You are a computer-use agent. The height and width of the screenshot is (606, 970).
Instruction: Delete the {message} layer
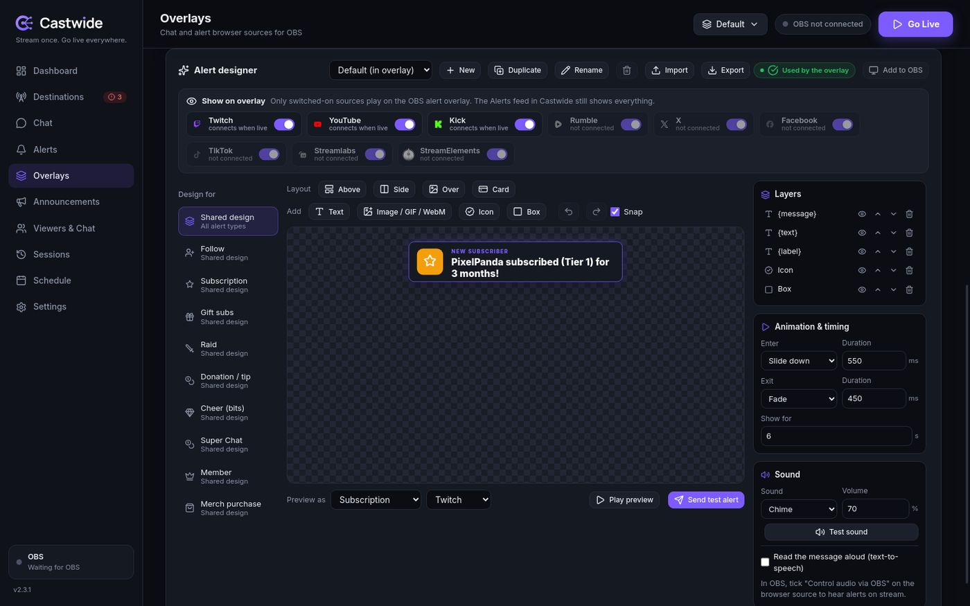909,214
